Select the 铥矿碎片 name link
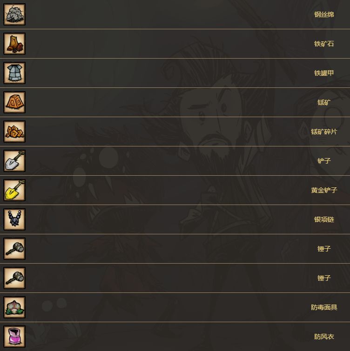Screen dimensions: 350x351 coord(324,132)
